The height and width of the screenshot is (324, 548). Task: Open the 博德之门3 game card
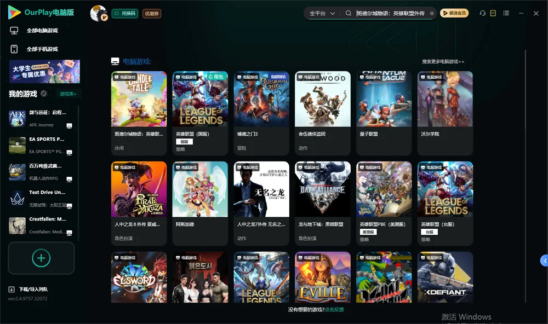click(261, 113)
